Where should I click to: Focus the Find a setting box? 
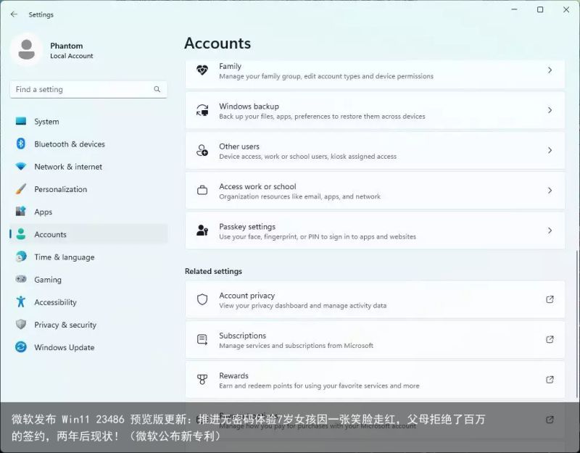point(88,89)
